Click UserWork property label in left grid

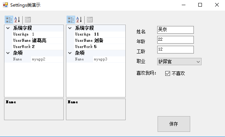pyautogui.click(x=22, y=47)
